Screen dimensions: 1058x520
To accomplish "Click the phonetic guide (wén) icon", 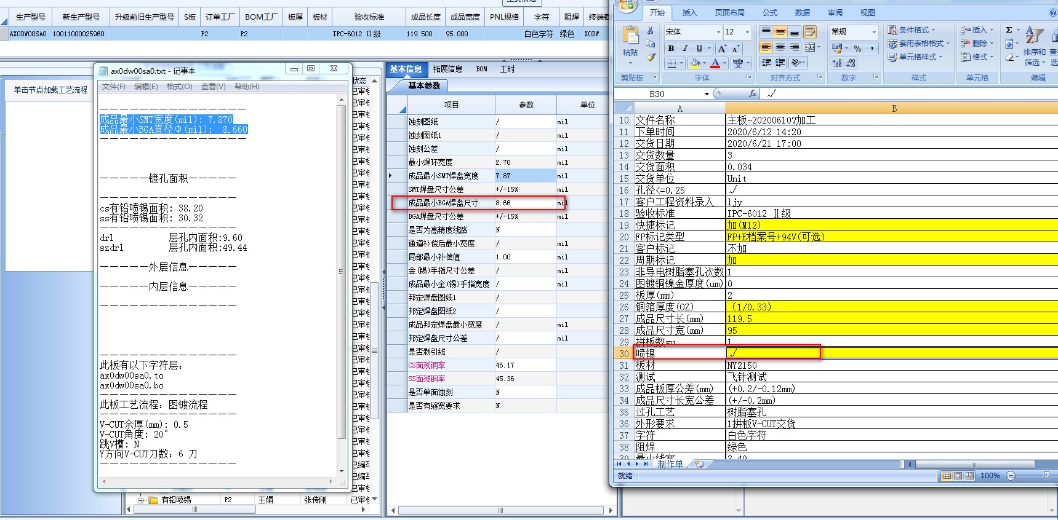I will (x=738, y=63).
